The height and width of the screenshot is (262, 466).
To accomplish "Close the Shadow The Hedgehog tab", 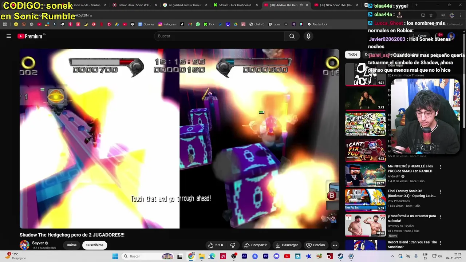I will (307, 5).
